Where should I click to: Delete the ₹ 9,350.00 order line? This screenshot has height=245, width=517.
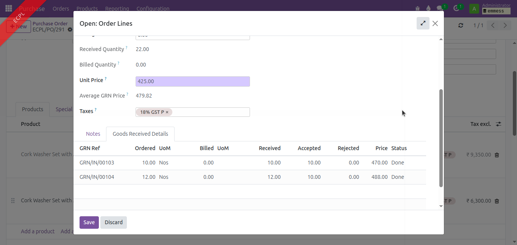tap(497, 155)
